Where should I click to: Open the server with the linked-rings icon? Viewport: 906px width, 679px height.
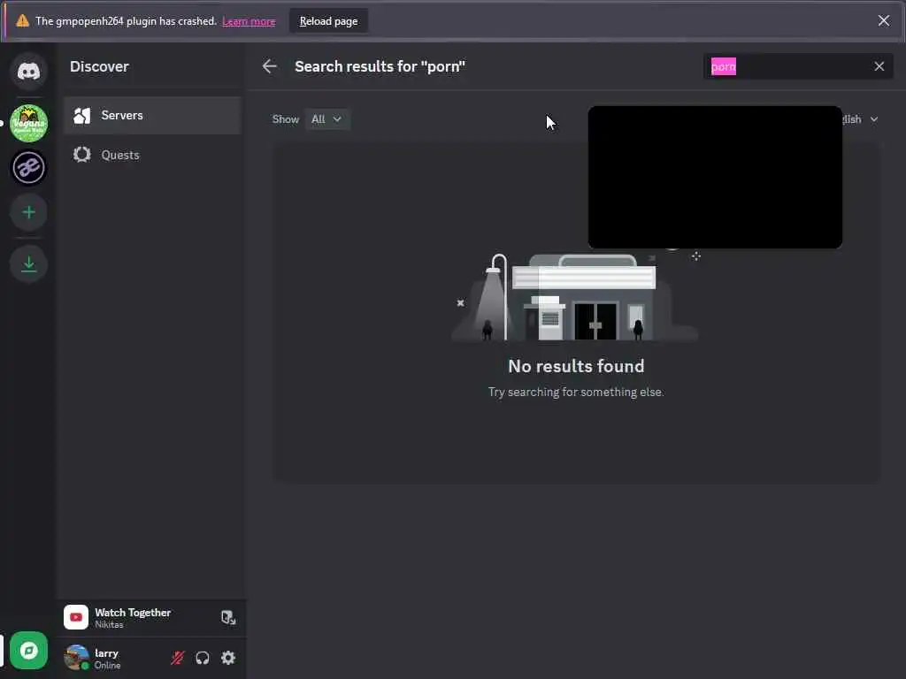coord(28,168)
